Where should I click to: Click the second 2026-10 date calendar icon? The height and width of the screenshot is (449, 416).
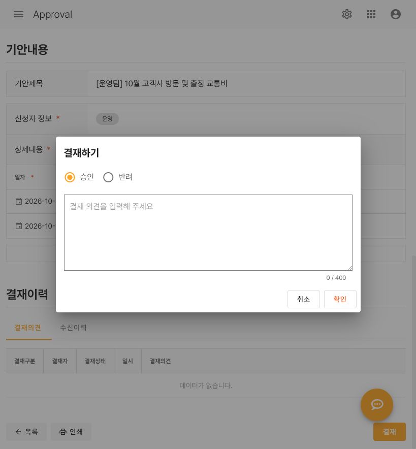(19, 226)
